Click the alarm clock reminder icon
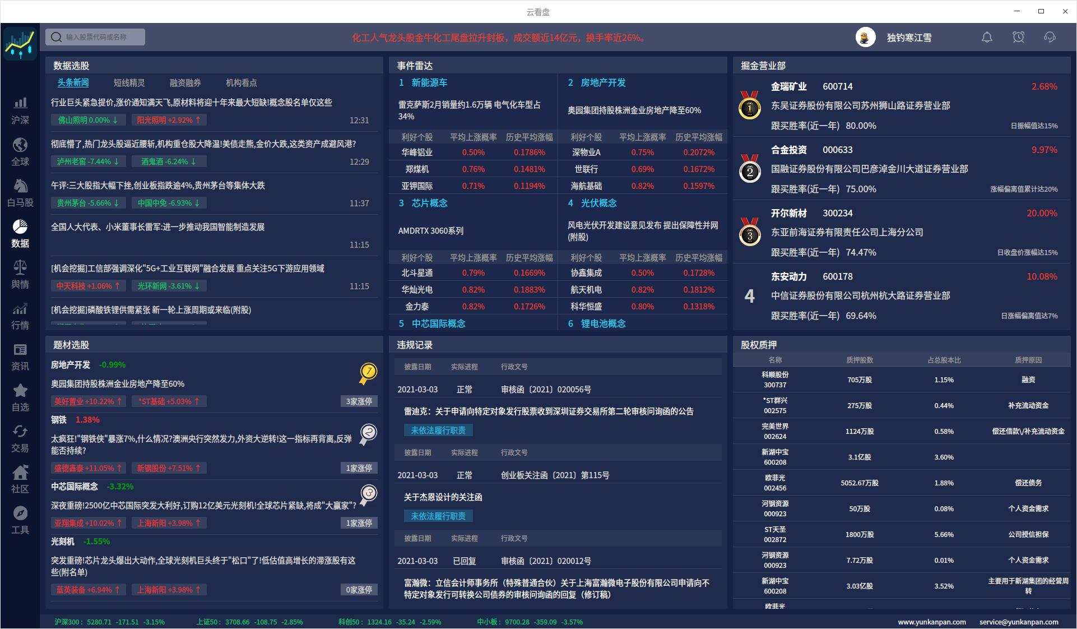Image resolution: width=1077 pixels, height=629 pixels. (x=1019, y=37)
